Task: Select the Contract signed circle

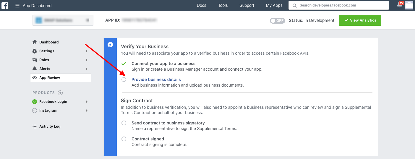Action: [x=124, y=139]
